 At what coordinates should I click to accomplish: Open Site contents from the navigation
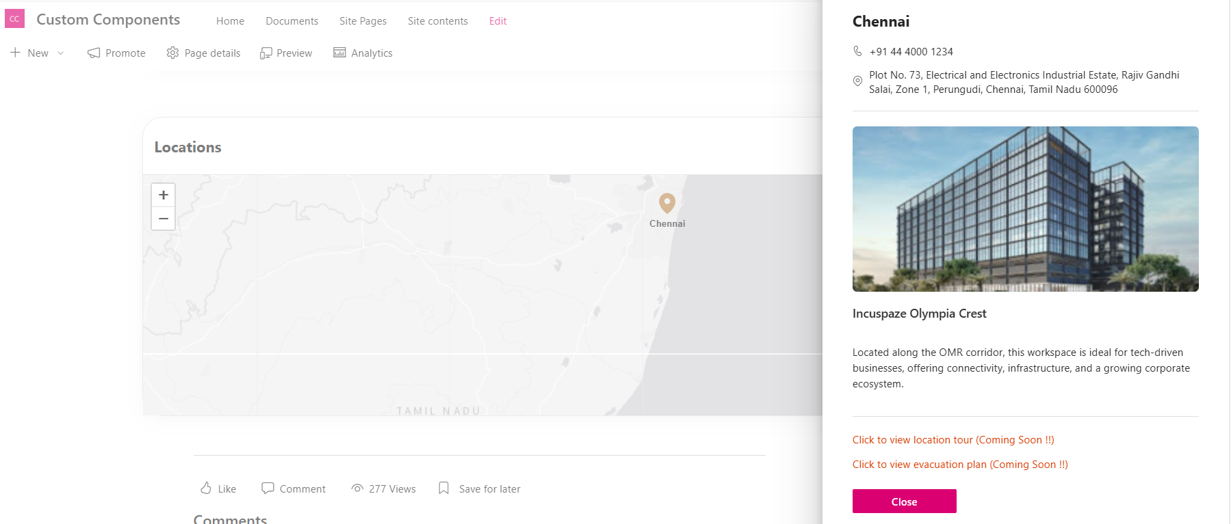point(437,21)
